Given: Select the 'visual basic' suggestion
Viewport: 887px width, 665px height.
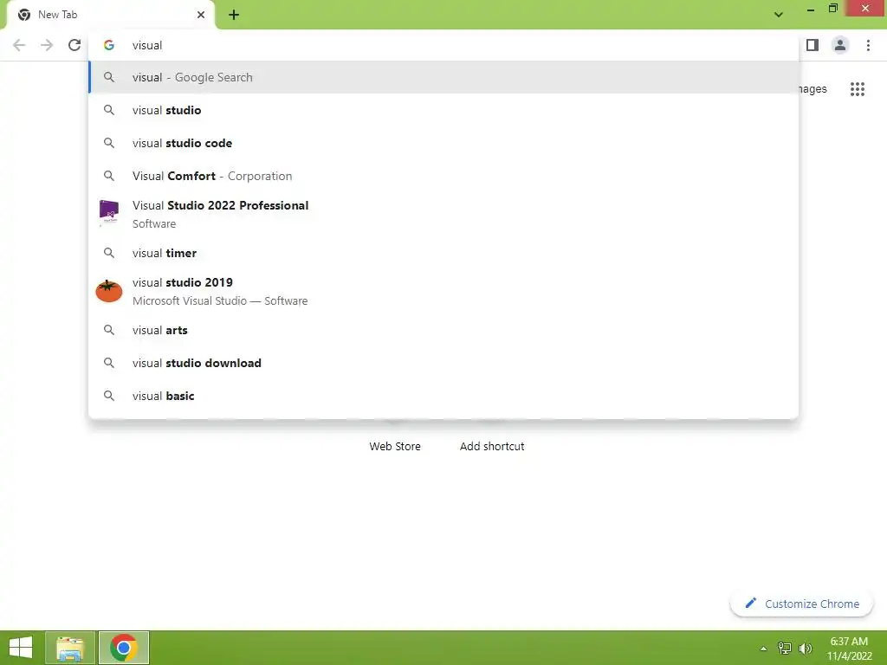Looking at the screenshot, I should point(443,396).
